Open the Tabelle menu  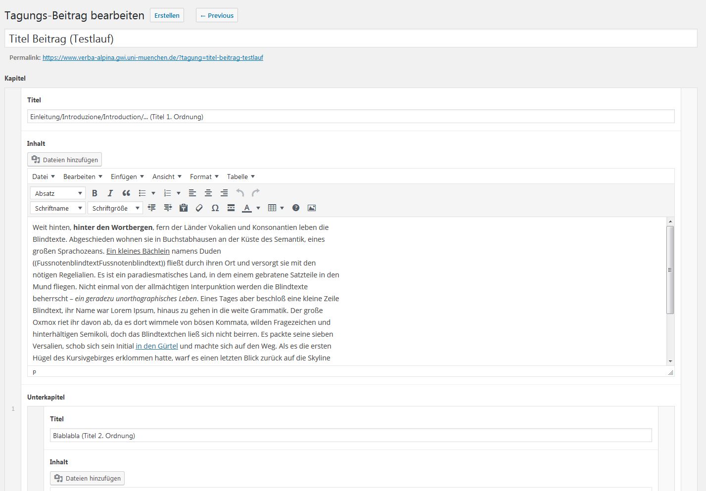click(240, 177)
